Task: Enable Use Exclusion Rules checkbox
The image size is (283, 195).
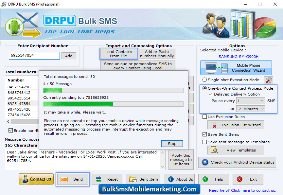Action: tap(204, 116)
